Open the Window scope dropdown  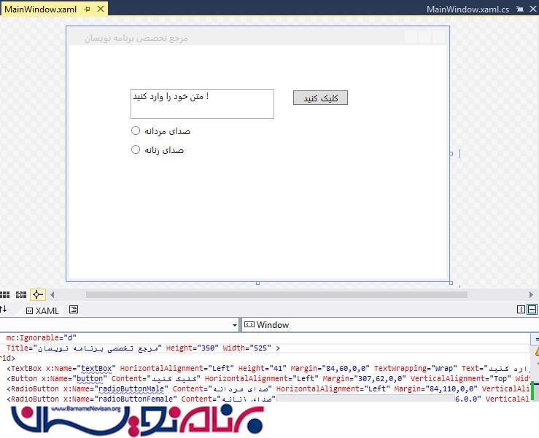pos(387,325)
